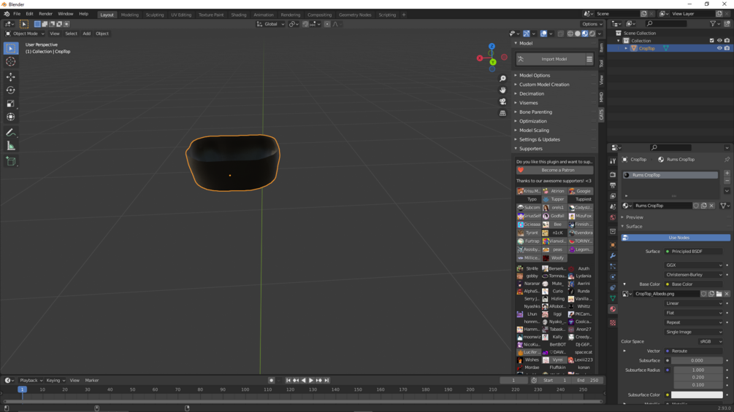The height and width of the screenshot is (412, 734).
Task: Toggle Collection exclude checkbox in outliner
Action: pos(712,41)
